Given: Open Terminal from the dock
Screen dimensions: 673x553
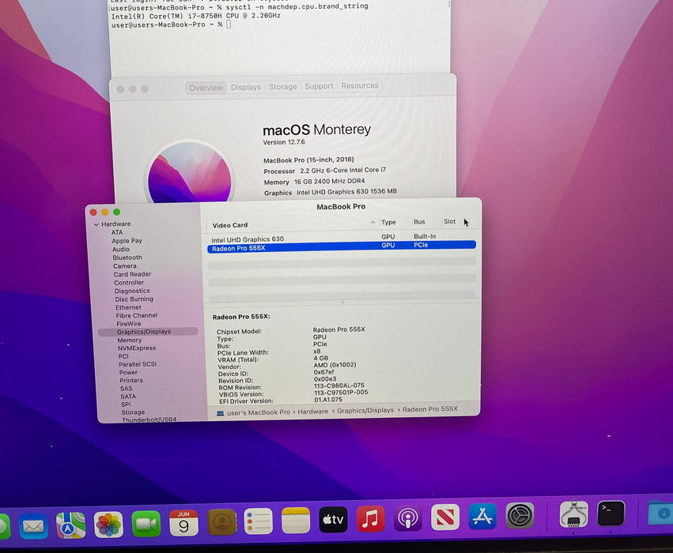Looking at the screenshot, I should click(611, 513).
